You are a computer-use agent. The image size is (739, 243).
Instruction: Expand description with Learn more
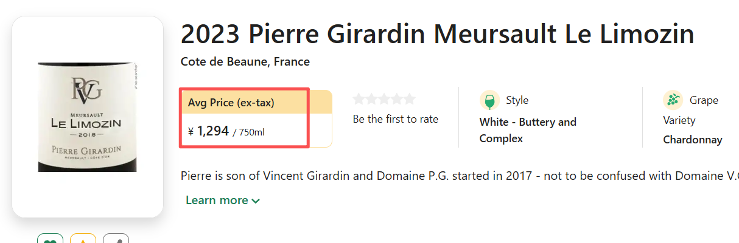pos(223,200)
